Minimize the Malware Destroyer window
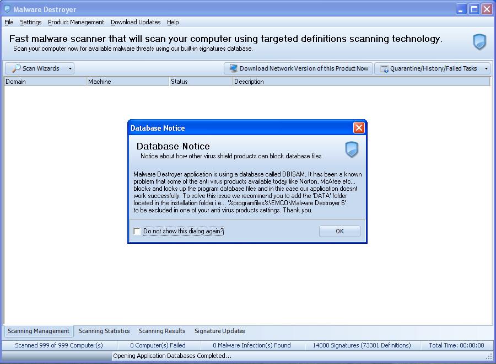496x364 pixels. 461,9
